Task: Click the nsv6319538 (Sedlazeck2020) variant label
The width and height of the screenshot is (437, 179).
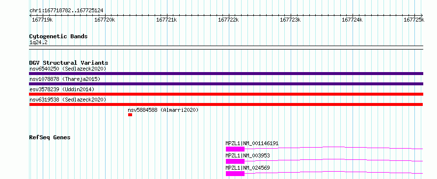Action: [x=68, y=100]
